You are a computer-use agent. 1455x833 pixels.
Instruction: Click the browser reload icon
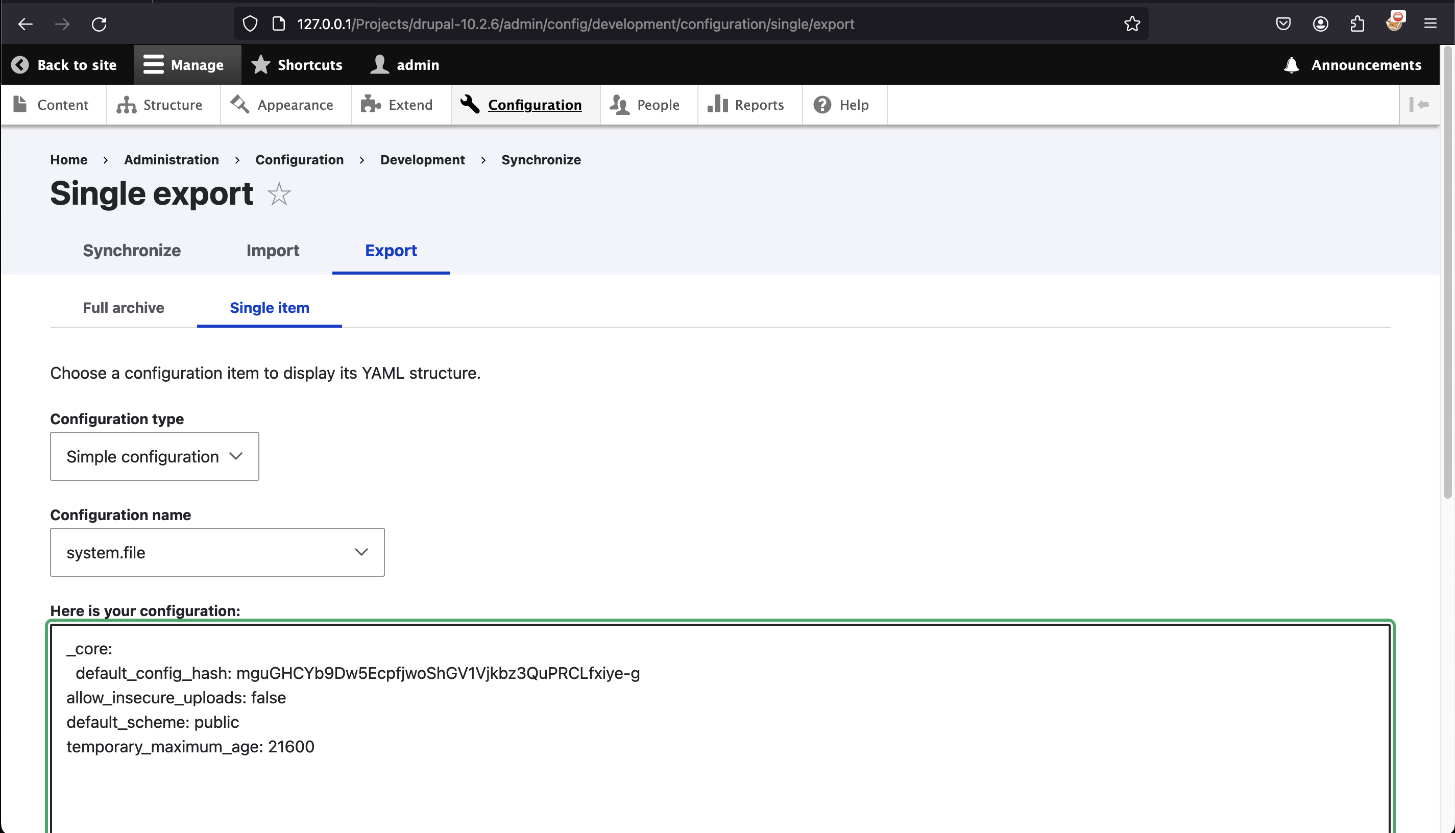99,24
